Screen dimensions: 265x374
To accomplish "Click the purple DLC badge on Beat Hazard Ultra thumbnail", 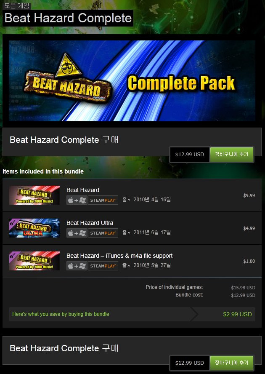I will coord(12,222).
